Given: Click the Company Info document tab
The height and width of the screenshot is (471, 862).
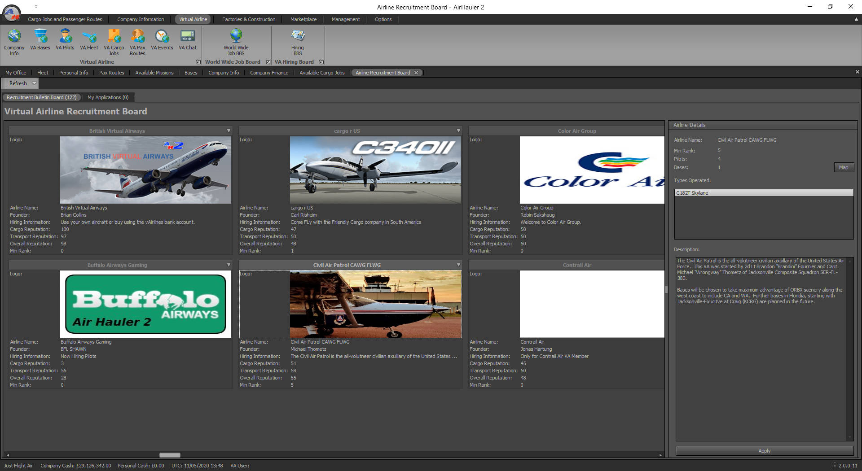Looking at the screenshot, I should coord(224,73).
